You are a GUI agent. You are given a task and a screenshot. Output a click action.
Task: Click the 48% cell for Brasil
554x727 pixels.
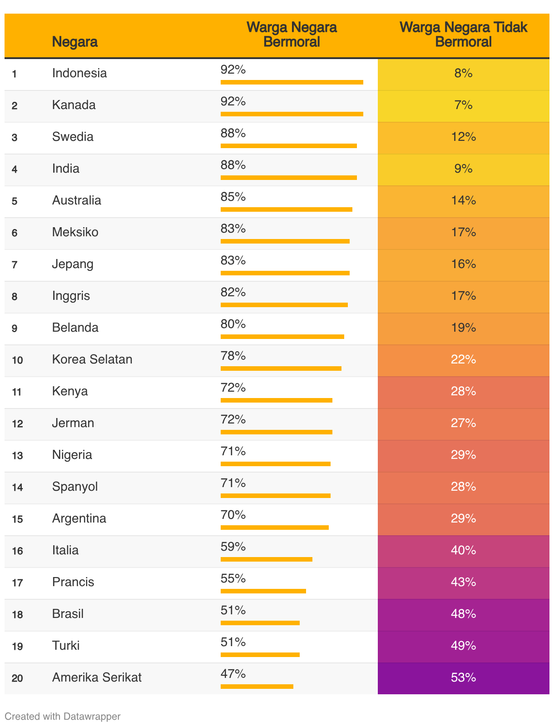click(x=463, y=614)
